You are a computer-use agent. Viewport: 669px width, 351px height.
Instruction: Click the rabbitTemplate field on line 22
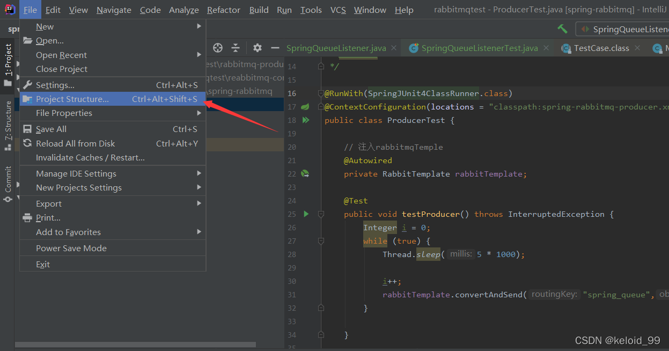pos(488,174)
